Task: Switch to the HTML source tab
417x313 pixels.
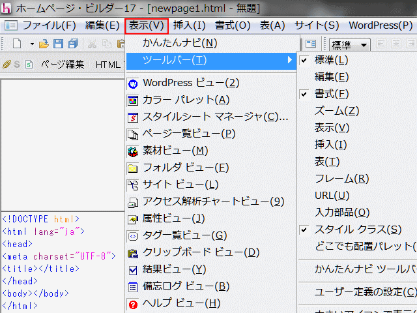Action: pos(108,65)
